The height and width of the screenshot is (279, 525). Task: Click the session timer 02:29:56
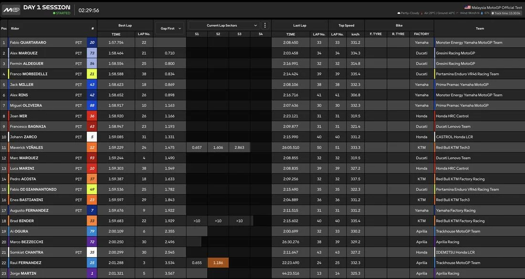(89, 10)
